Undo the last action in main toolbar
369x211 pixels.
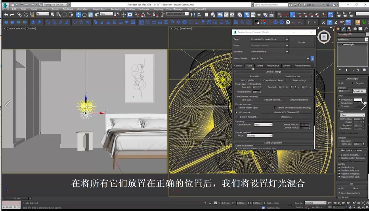tap(6, 15)
